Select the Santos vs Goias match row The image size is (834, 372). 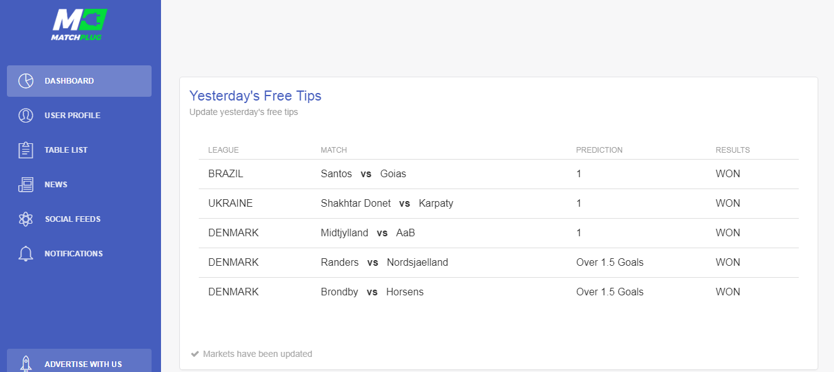(x=499, y=174)
